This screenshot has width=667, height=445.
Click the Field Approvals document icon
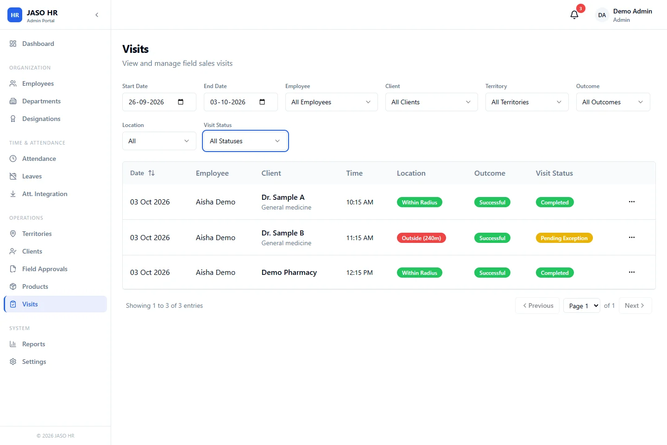(13, 269)
